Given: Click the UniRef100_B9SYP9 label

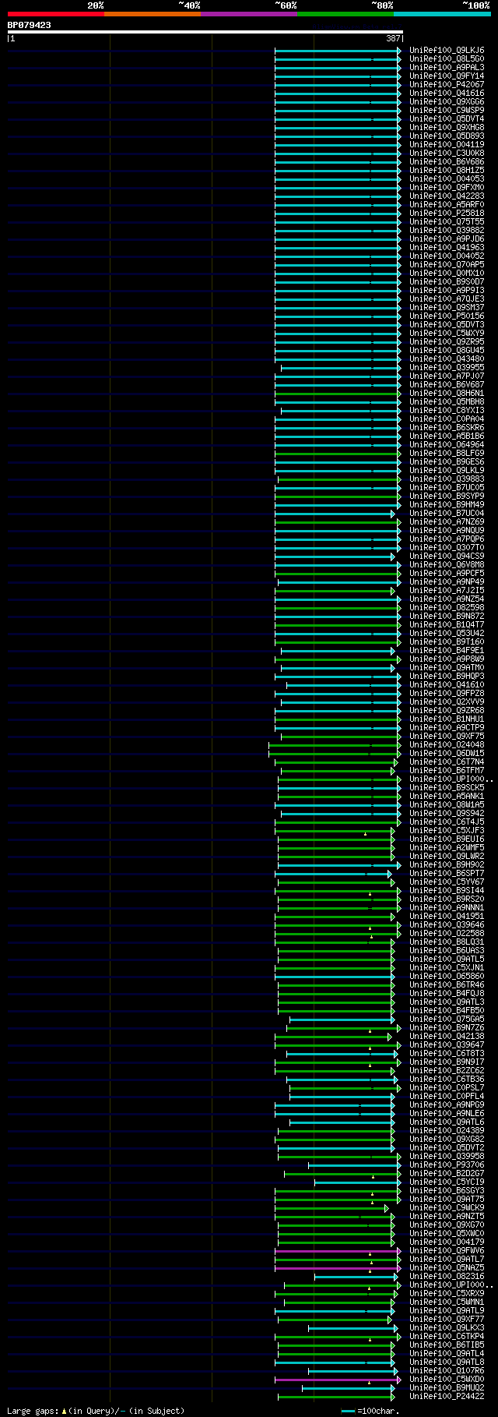Looking at the screenshot, I should [x=447, y=496].
